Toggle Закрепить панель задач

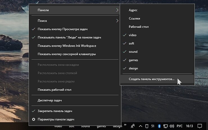[75, 111]
